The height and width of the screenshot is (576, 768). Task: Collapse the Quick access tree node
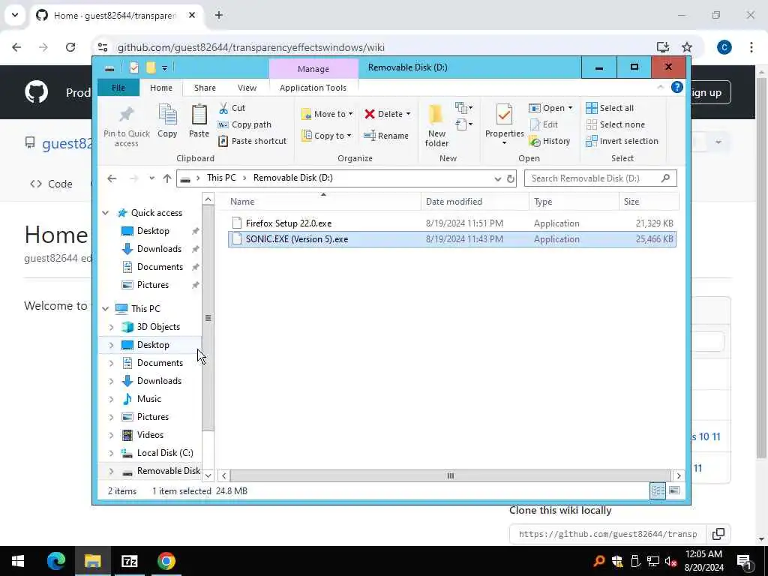pos(105,212)
